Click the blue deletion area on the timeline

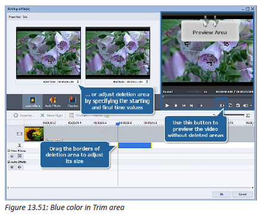135,145
